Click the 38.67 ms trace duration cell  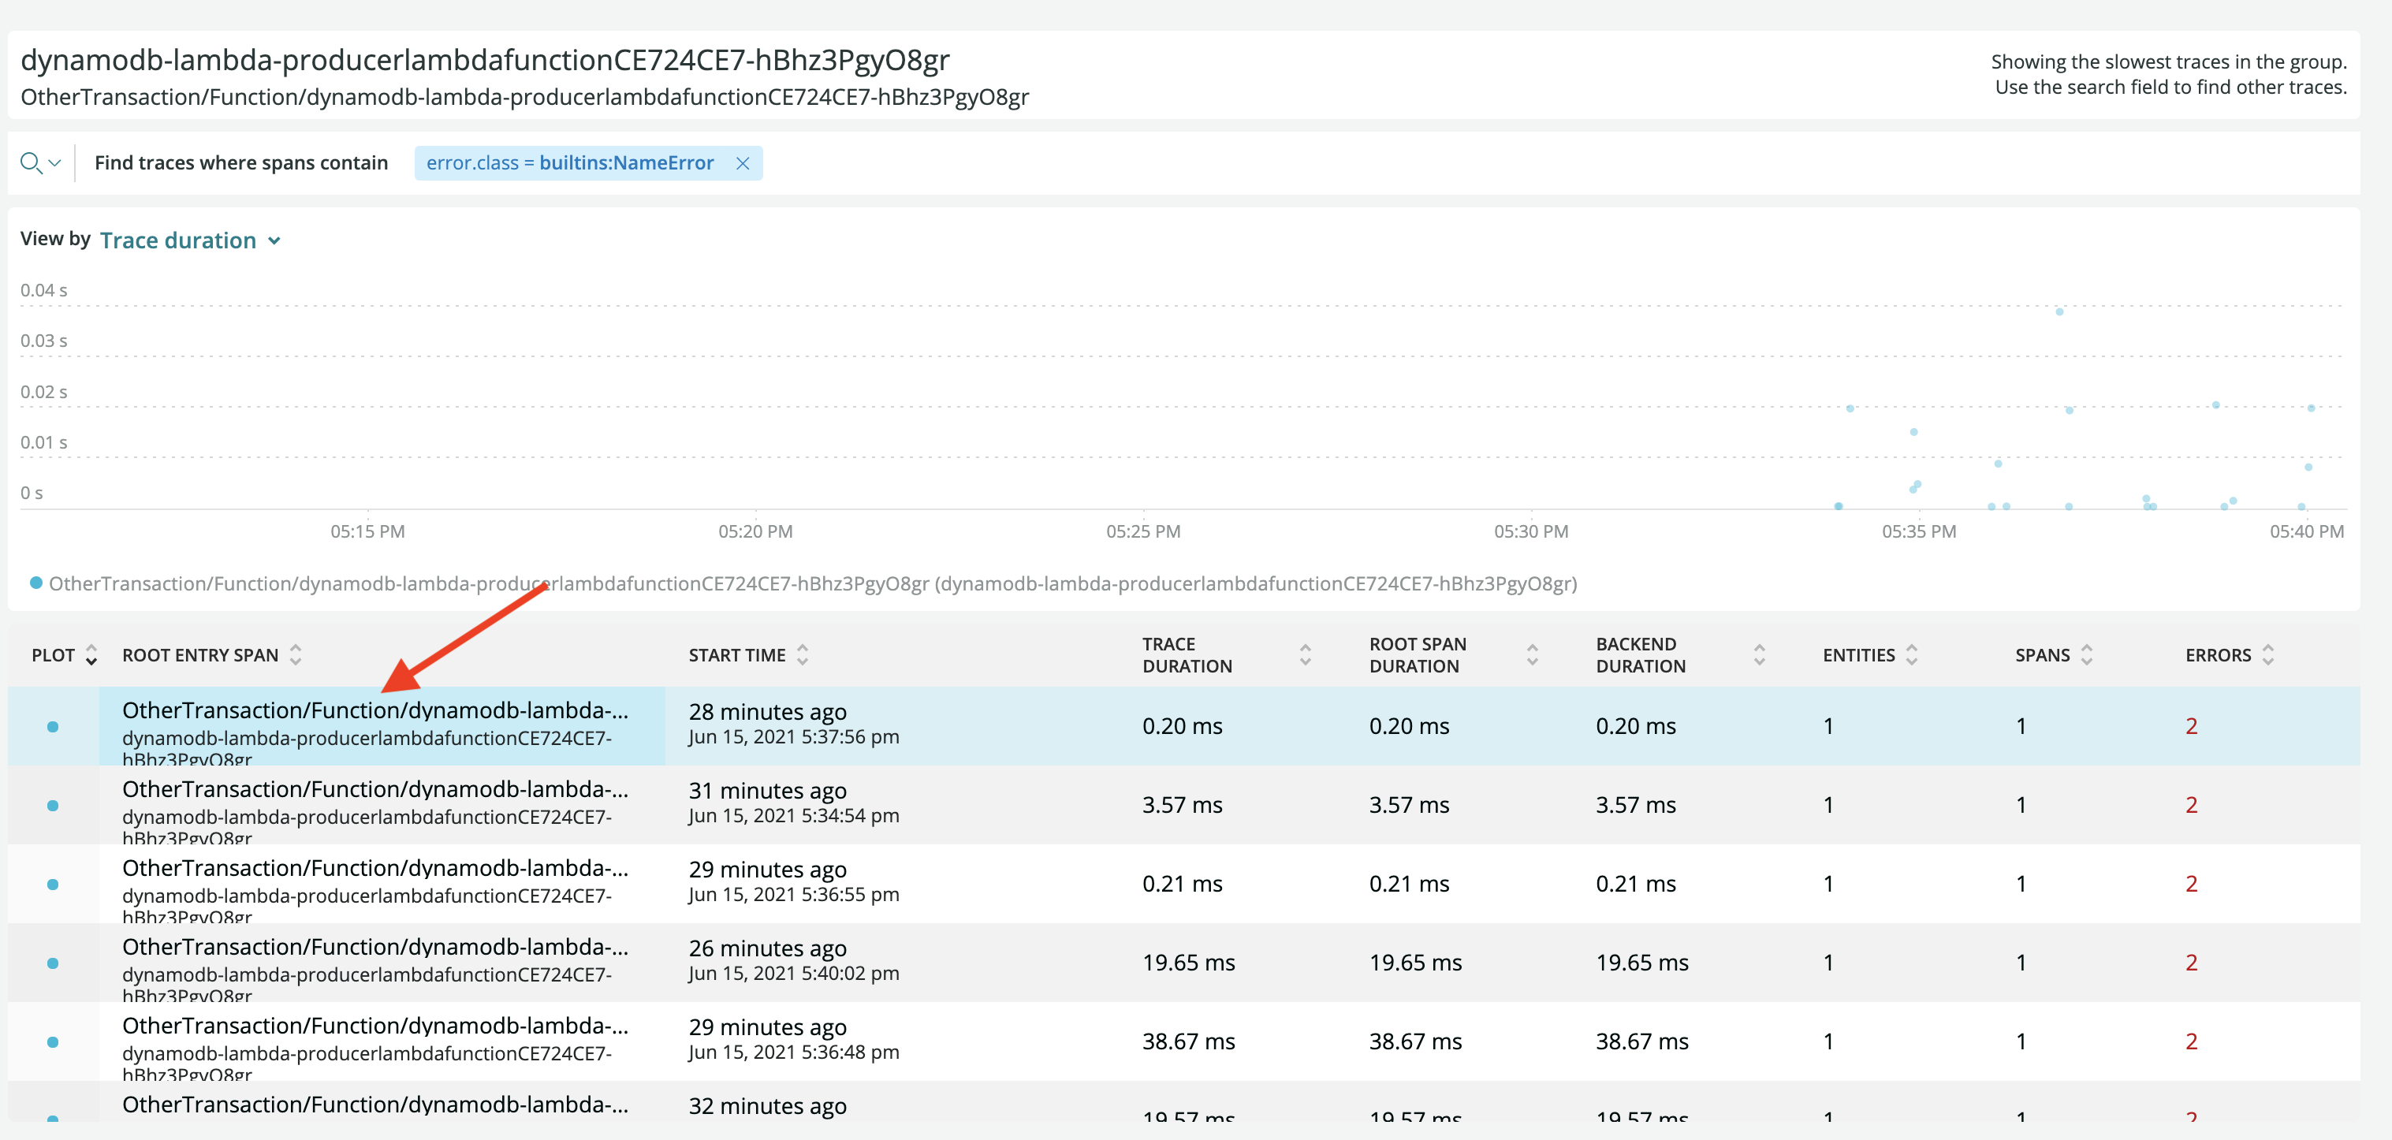tap(1189, 1042)
